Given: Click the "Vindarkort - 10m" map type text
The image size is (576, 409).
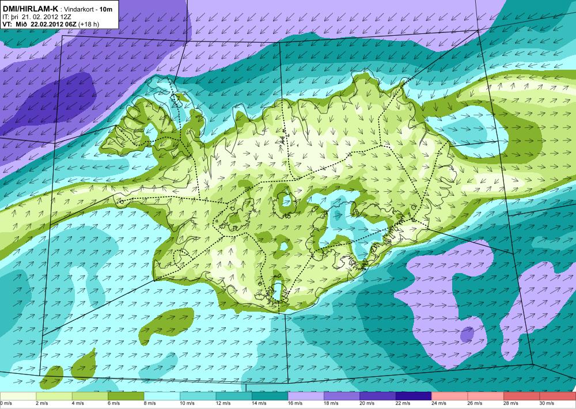Looking at the screenshot, I should (88, 9).
